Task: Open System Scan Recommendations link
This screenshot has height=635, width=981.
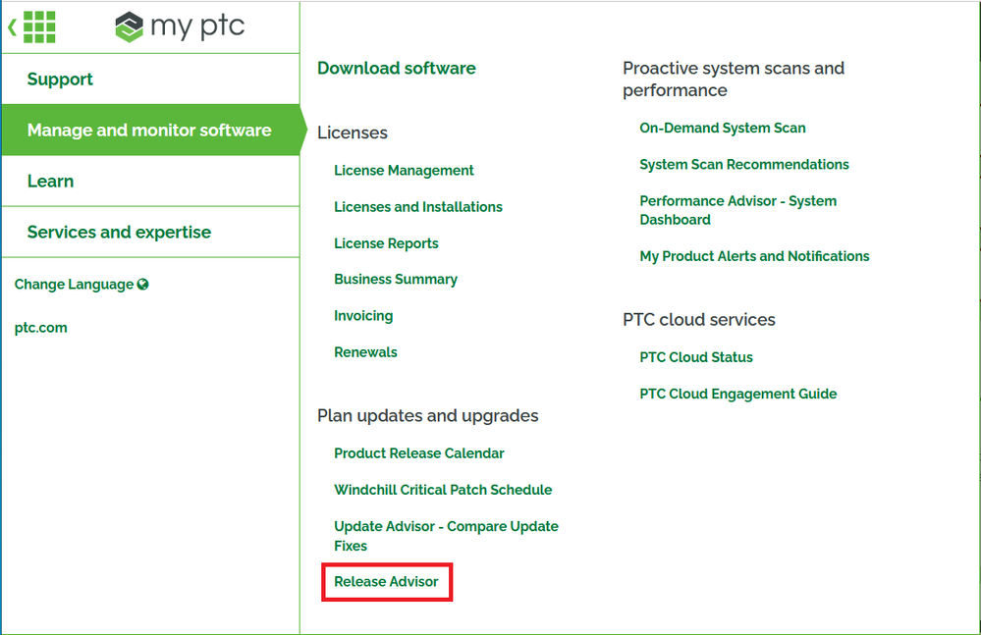Action: click(744, 164)
